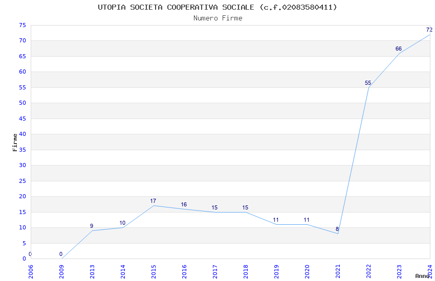Click data label 8 for 2021
This screenshot has width=435, height=281.
pyautogui.click(x=337, y=229)
